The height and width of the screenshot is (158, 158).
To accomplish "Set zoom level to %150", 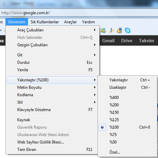I will (128, 112).
